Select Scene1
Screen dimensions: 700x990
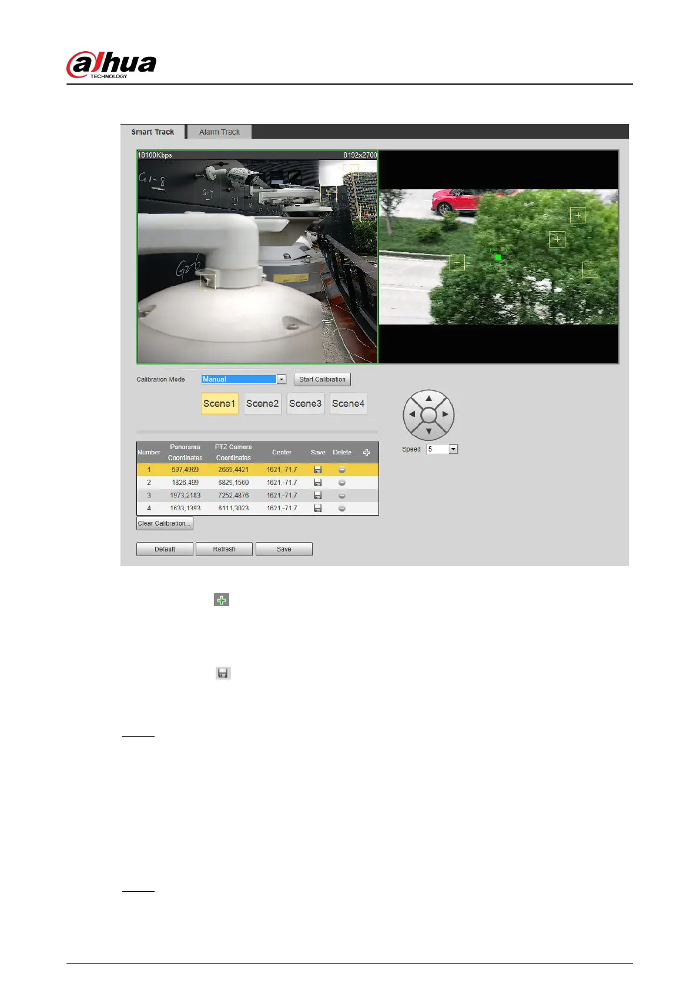click(219, 403)
